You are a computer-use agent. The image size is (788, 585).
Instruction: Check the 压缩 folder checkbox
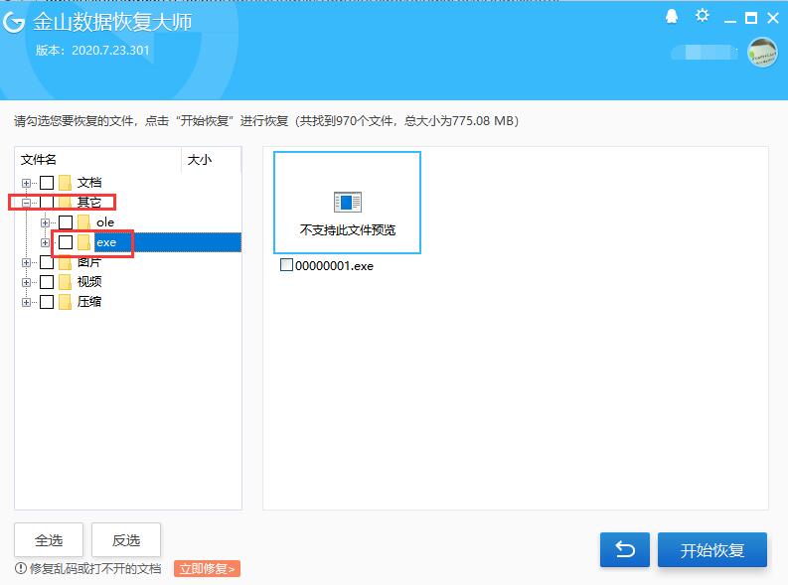pos(47,302)
